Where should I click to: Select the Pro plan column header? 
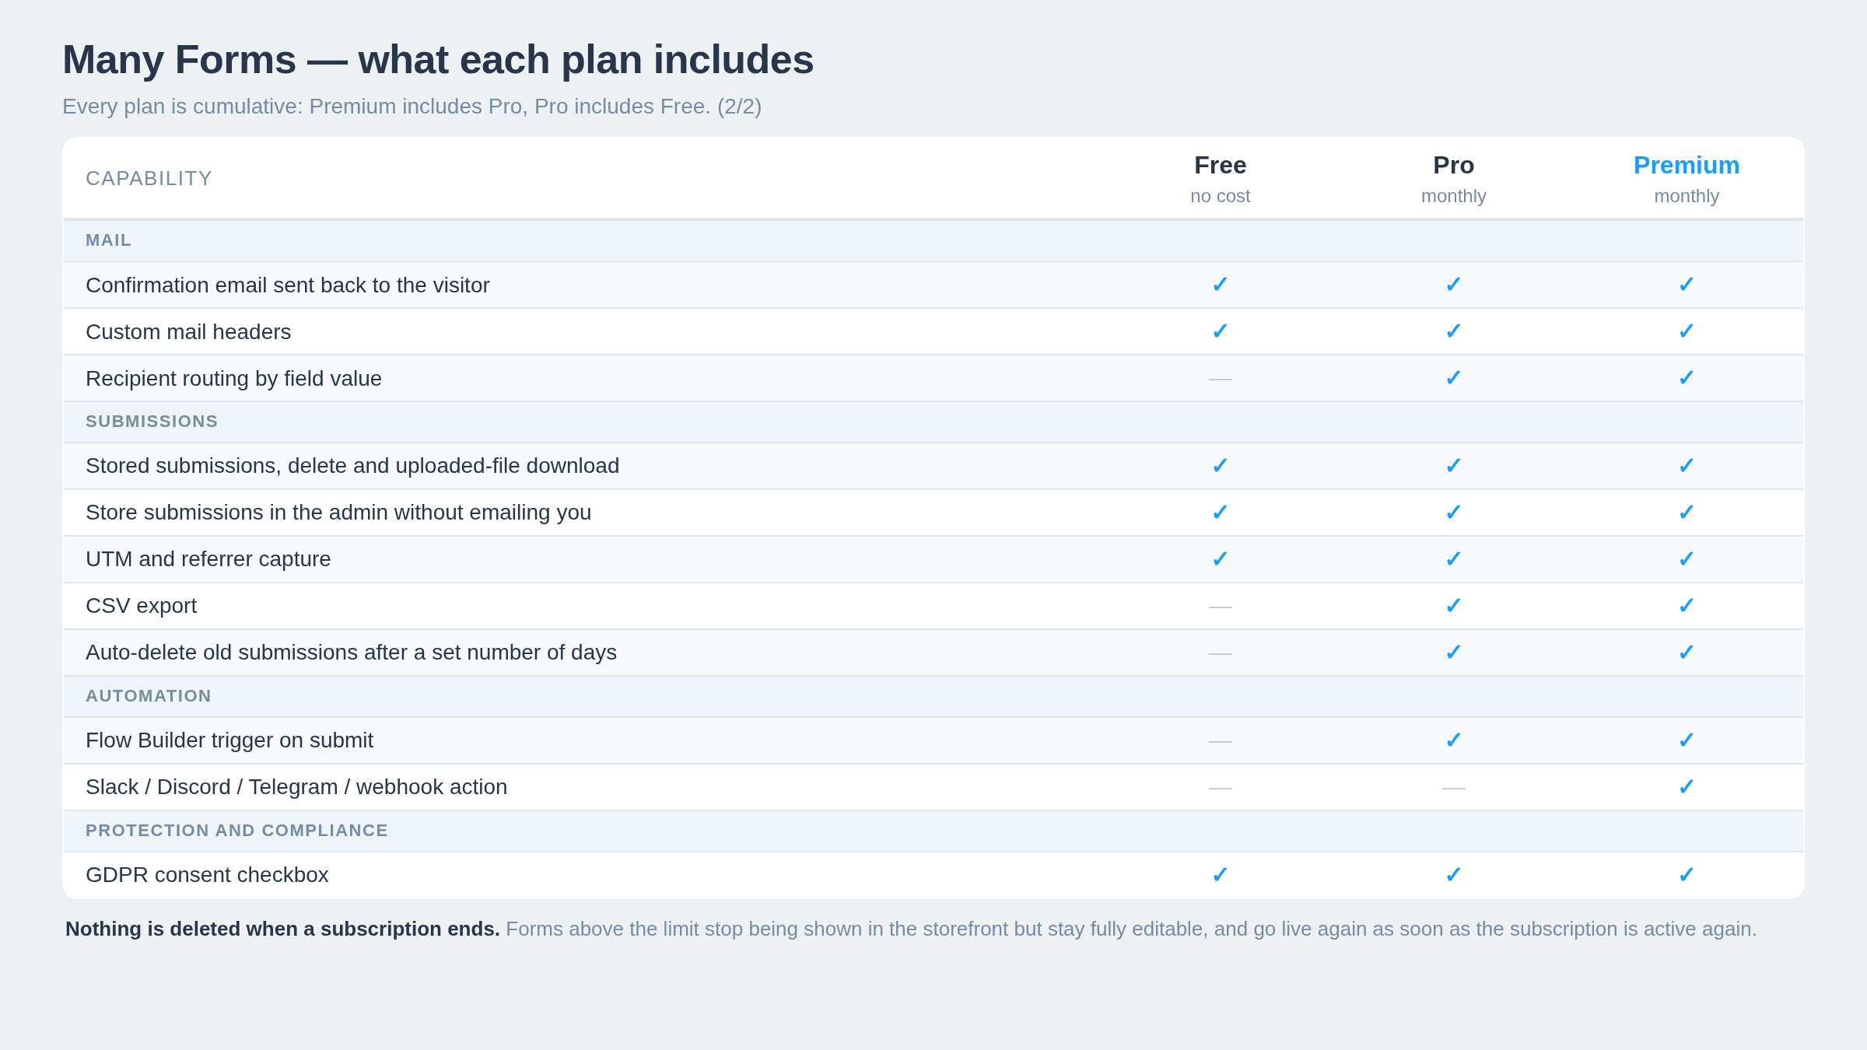click(x=1453, y=179)
